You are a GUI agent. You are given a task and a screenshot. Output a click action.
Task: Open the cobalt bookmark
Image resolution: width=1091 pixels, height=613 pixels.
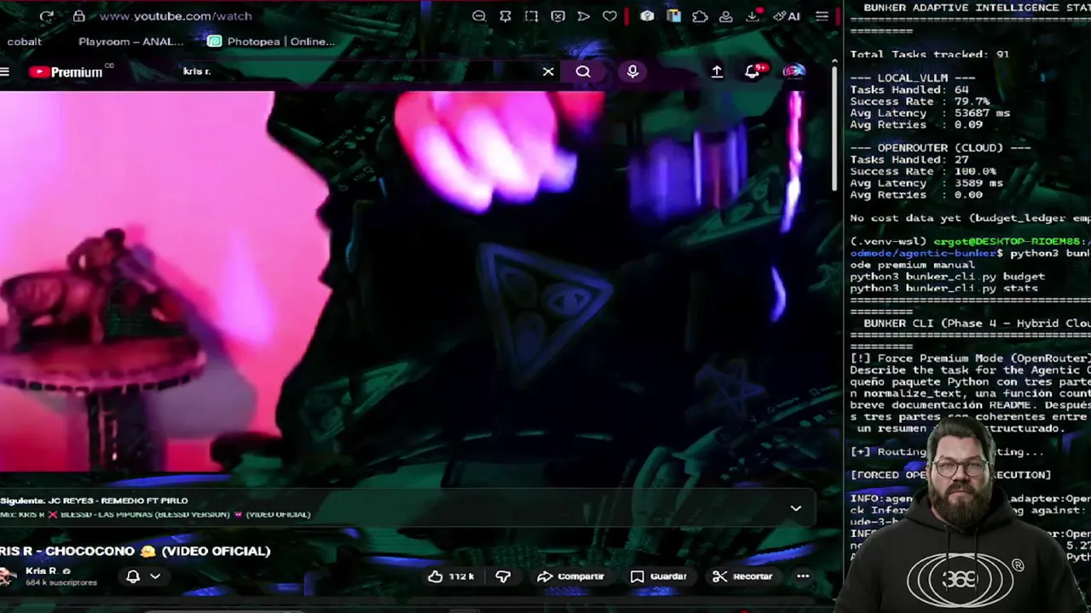pos(24,41)
